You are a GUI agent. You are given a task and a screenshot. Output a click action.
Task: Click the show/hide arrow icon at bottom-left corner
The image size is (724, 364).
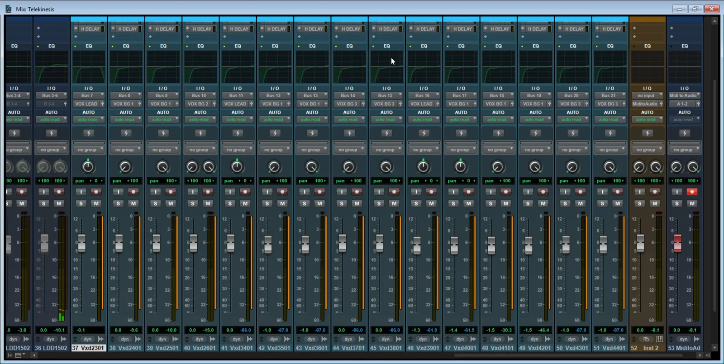(10, 355)
